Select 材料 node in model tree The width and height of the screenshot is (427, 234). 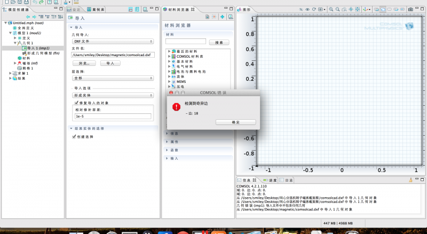pos(26,58)
